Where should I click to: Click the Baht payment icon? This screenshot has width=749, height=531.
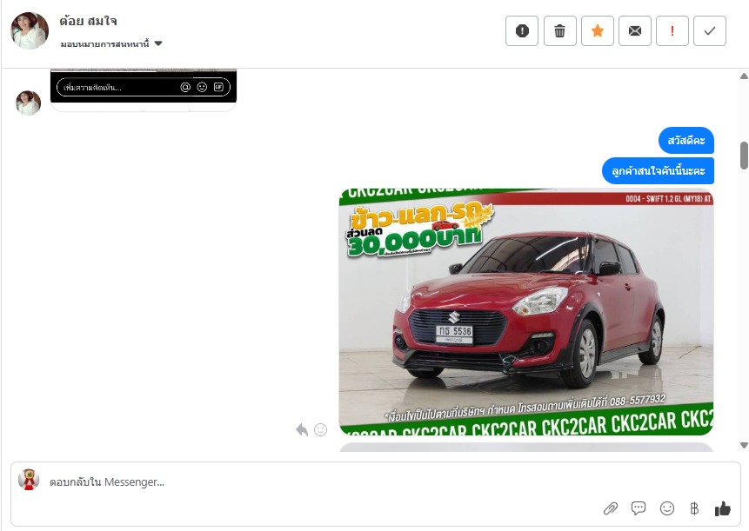point(694,508)
